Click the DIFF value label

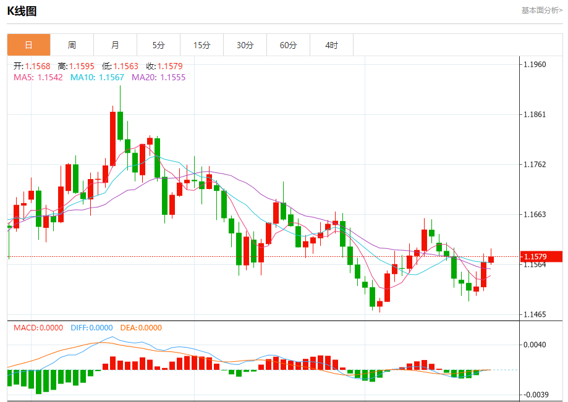coord(91,328)
